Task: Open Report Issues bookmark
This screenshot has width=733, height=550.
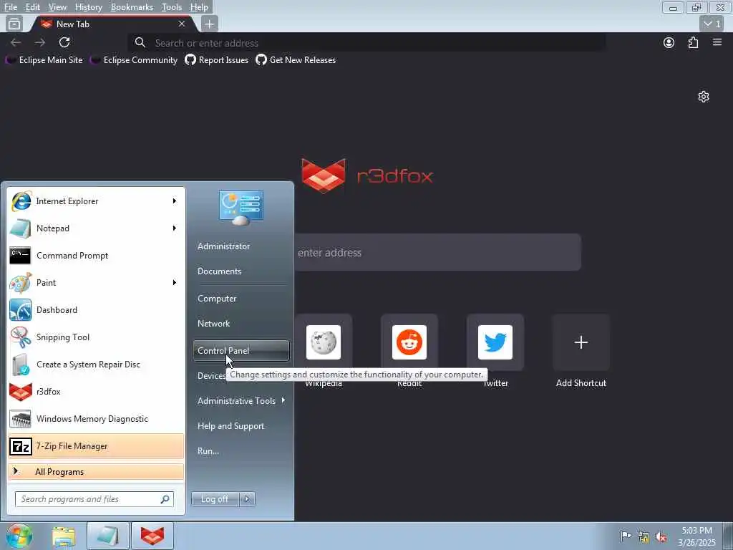Action: (x=216, y=60)
